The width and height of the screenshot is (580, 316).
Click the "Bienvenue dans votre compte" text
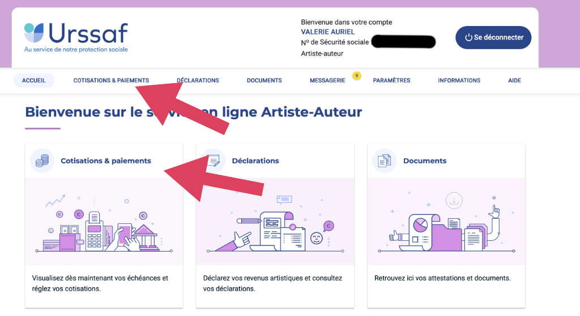347,22
